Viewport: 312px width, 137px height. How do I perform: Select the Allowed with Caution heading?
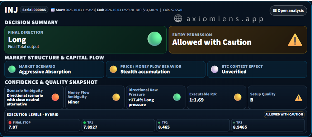point(212,42)
